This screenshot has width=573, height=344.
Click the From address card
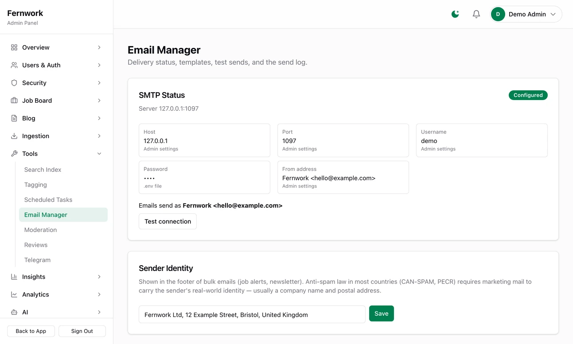click(x=343, y=177)
